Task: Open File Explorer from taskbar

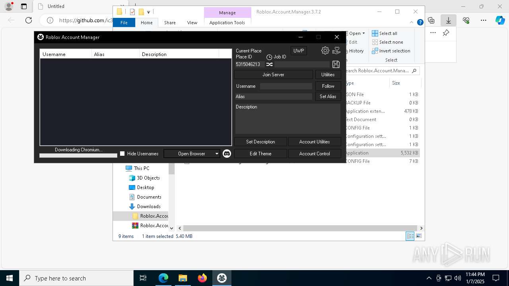Action: [x=183, y=278]
